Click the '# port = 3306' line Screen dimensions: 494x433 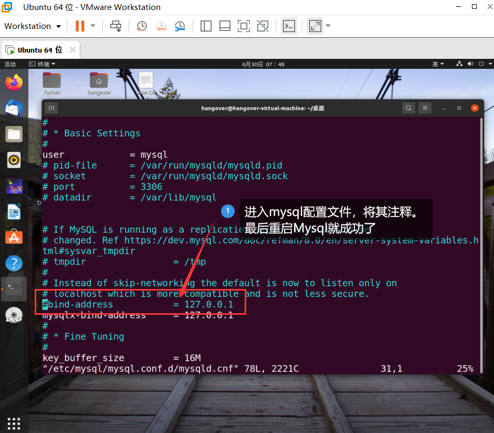[102, 187]
